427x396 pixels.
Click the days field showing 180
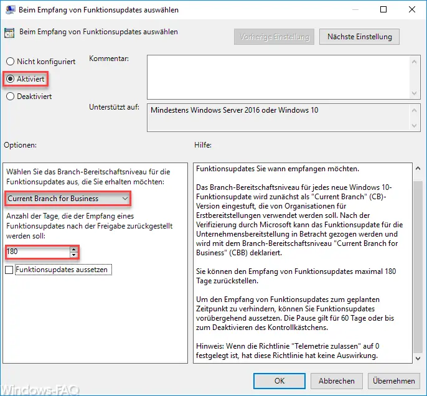[37, 252]
